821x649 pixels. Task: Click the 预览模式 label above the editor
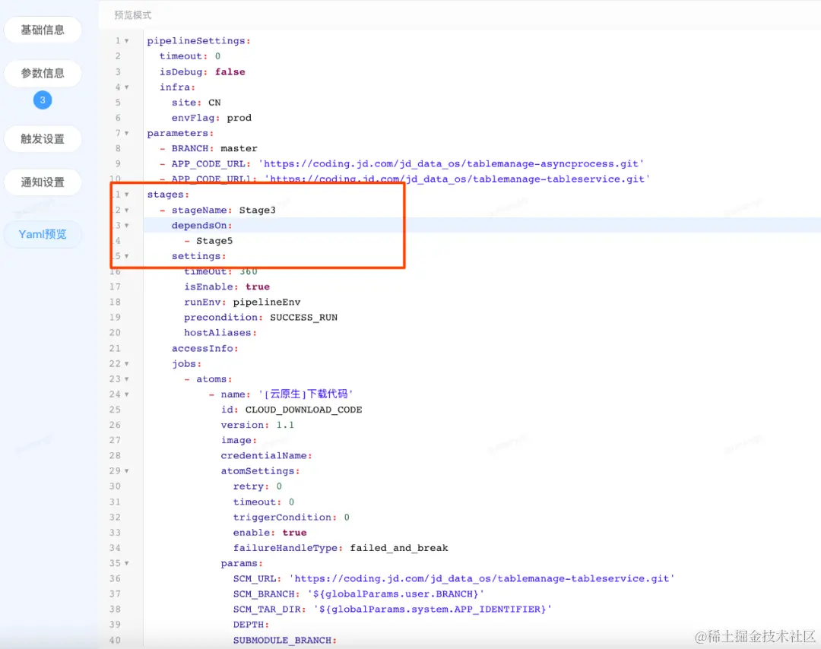pyautogui.click(x=132, y=15)
